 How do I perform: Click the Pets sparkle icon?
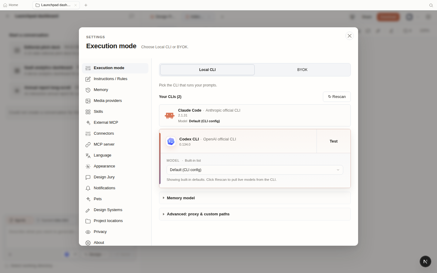(88, 199)
